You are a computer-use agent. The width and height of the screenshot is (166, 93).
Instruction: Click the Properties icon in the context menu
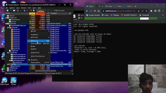click(29, 60)
